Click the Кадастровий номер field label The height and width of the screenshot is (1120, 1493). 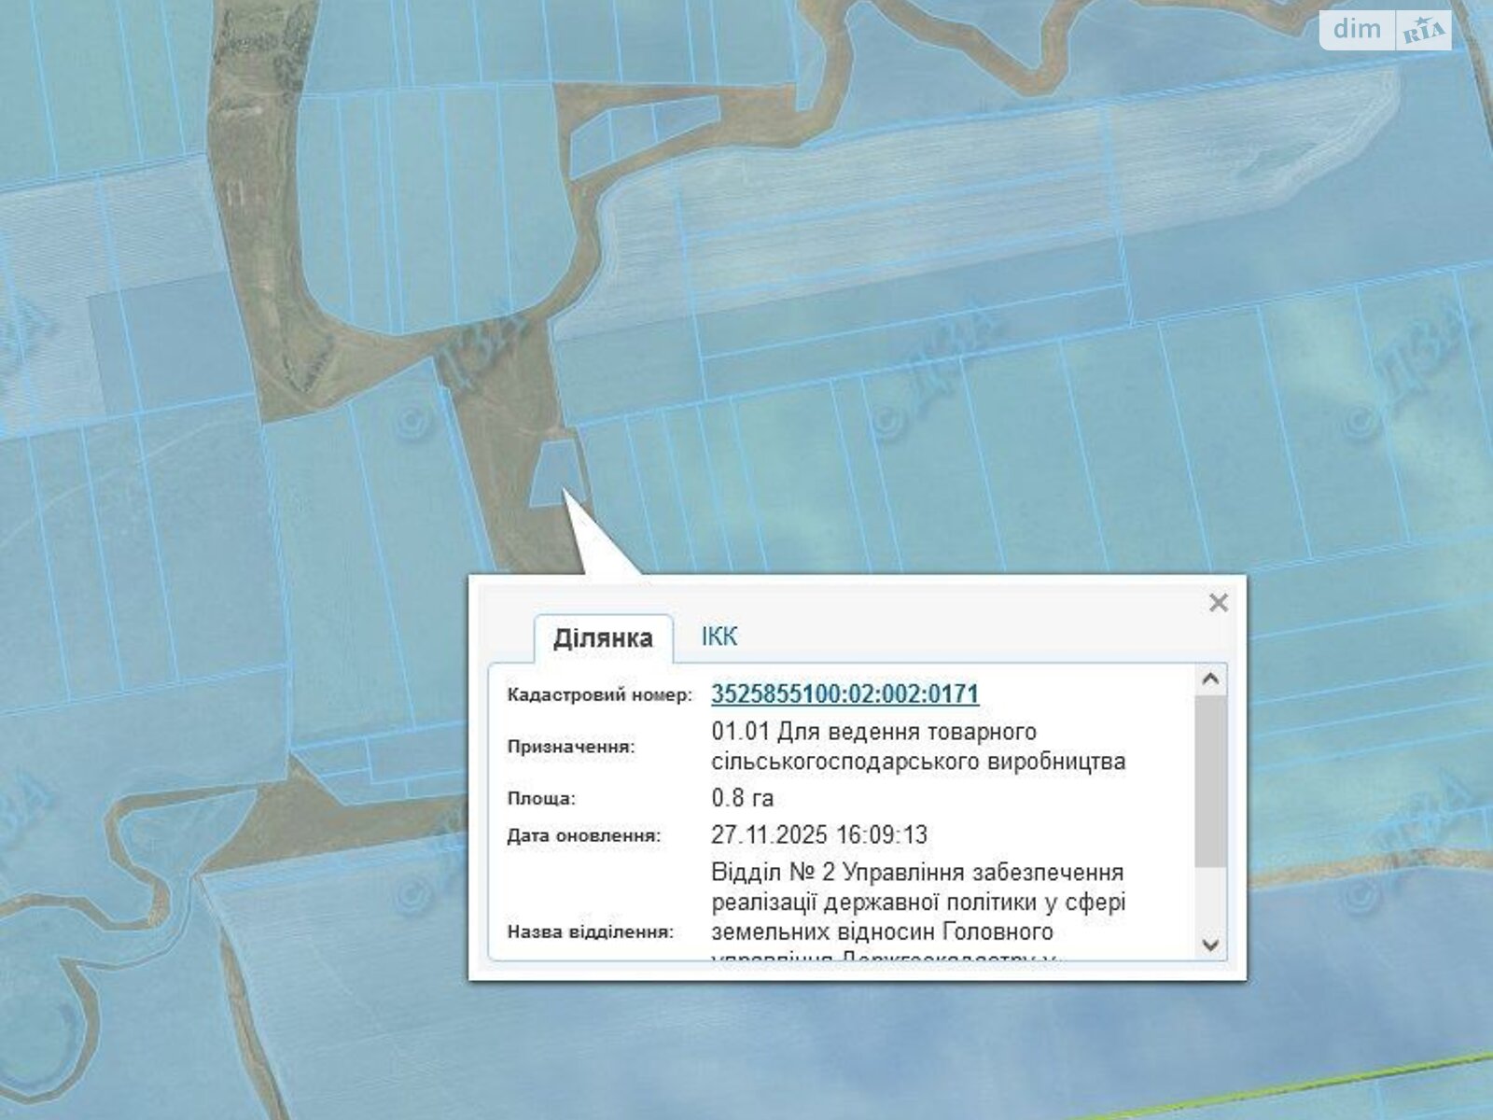(599, 695)
